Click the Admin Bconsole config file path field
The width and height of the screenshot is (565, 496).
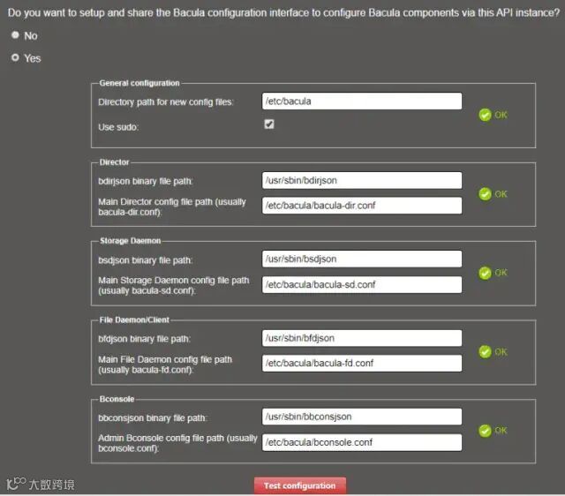[x=362, y=442]
